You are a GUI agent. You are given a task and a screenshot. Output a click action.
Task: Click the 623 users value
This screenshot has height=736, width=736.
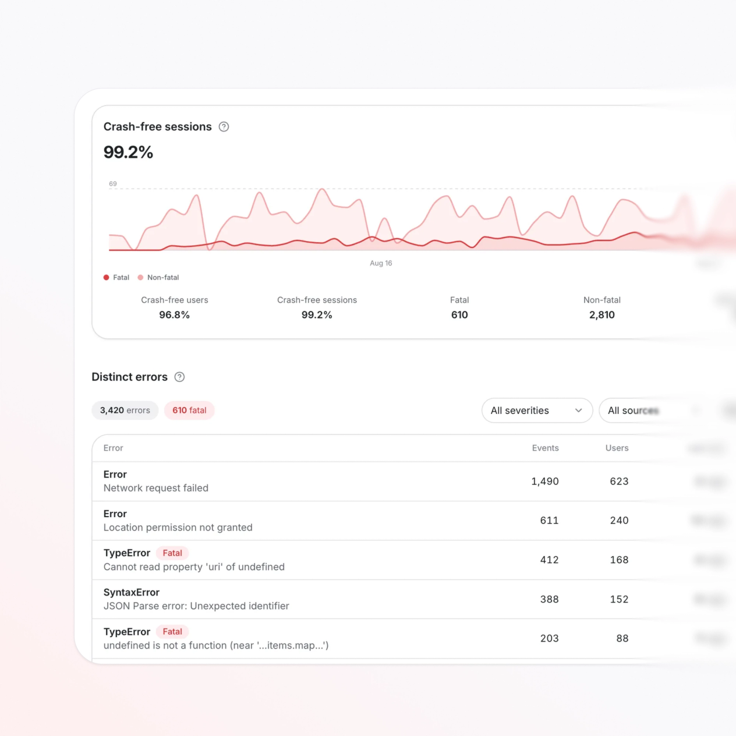tap(619, 482)
